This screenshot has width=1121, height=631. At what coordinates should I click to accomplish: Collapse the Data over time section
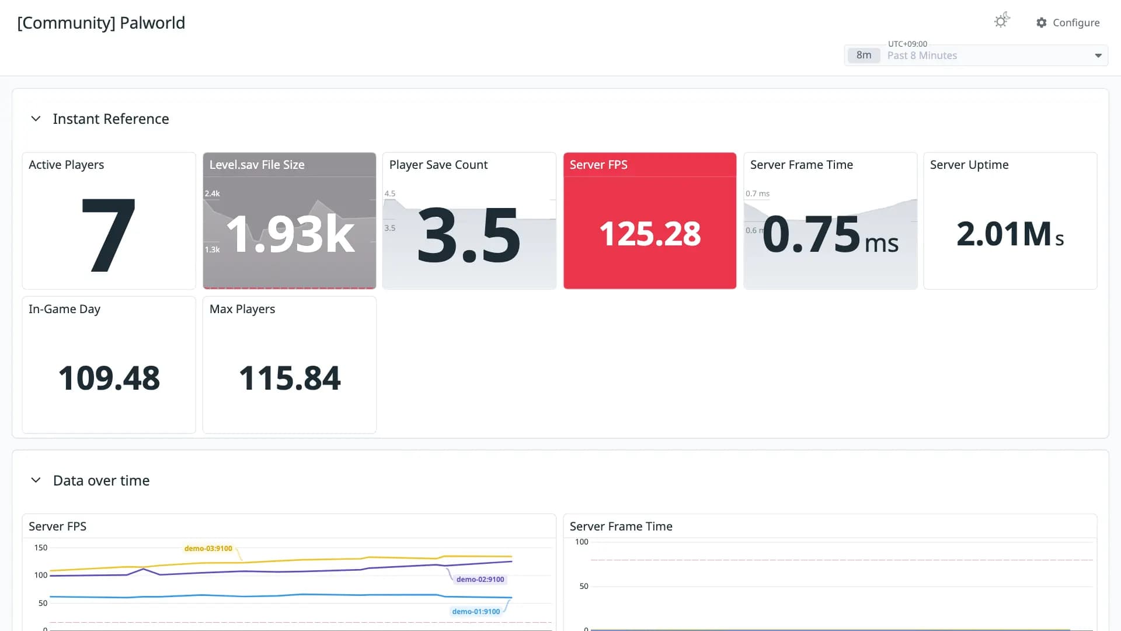pos(36,480)
